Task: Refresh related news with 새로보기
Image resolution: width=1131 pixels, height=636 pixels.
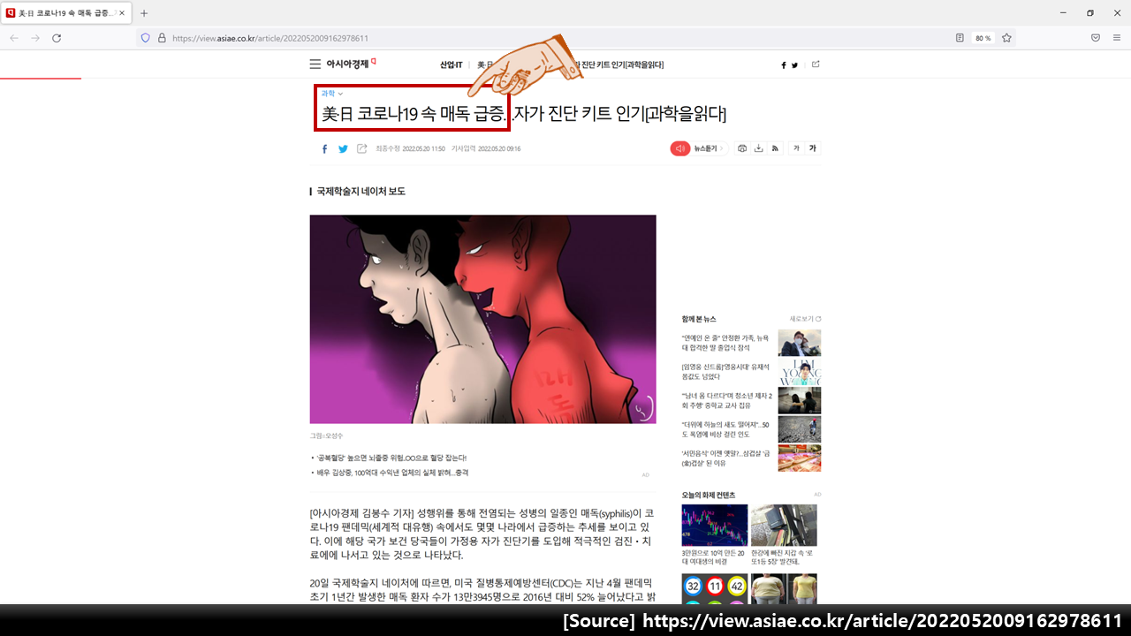Action: (x=805, y=319)
